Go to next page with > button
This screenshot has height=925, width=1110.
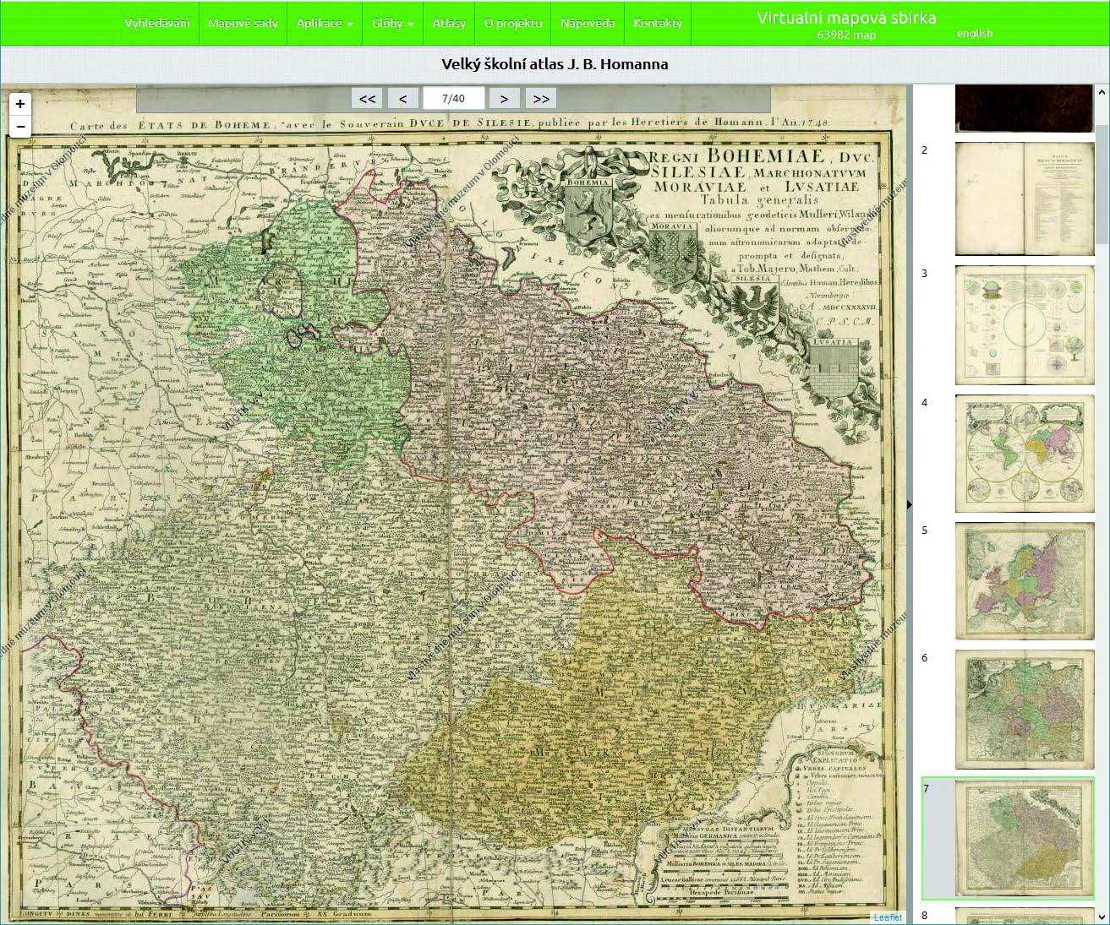(x=504, y=99)
